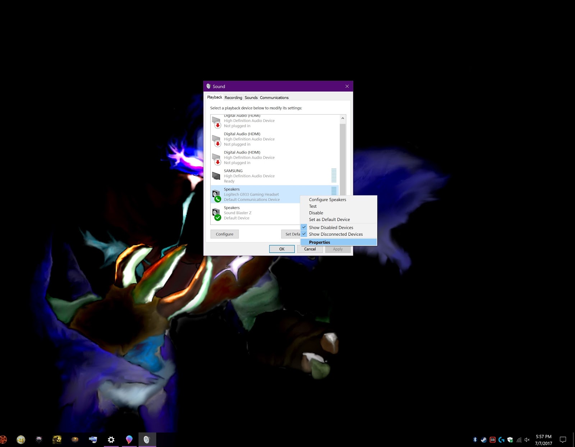575x447 pixels.
Task: Open the Wi-Fi network list
Action: (x=519, y=439)
